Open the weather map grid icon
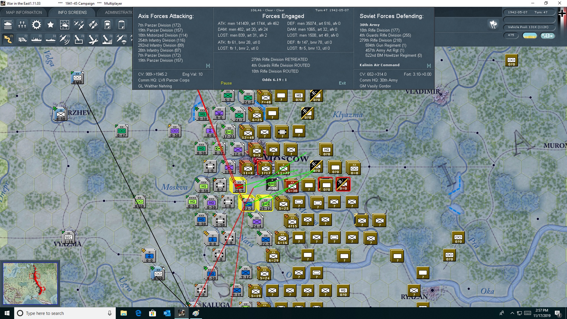Image resolution: width=567 pixels, height=319 pixels. coord(64,25)
